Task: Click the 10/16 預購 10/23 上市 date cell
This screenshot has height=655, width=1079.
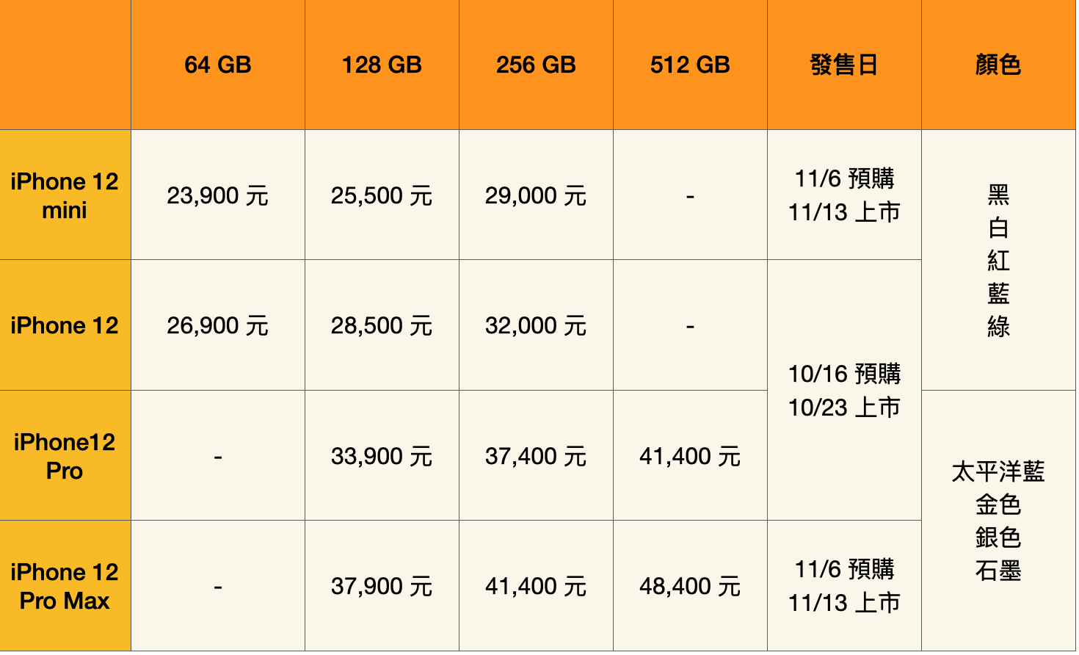Action: point(844,391)
